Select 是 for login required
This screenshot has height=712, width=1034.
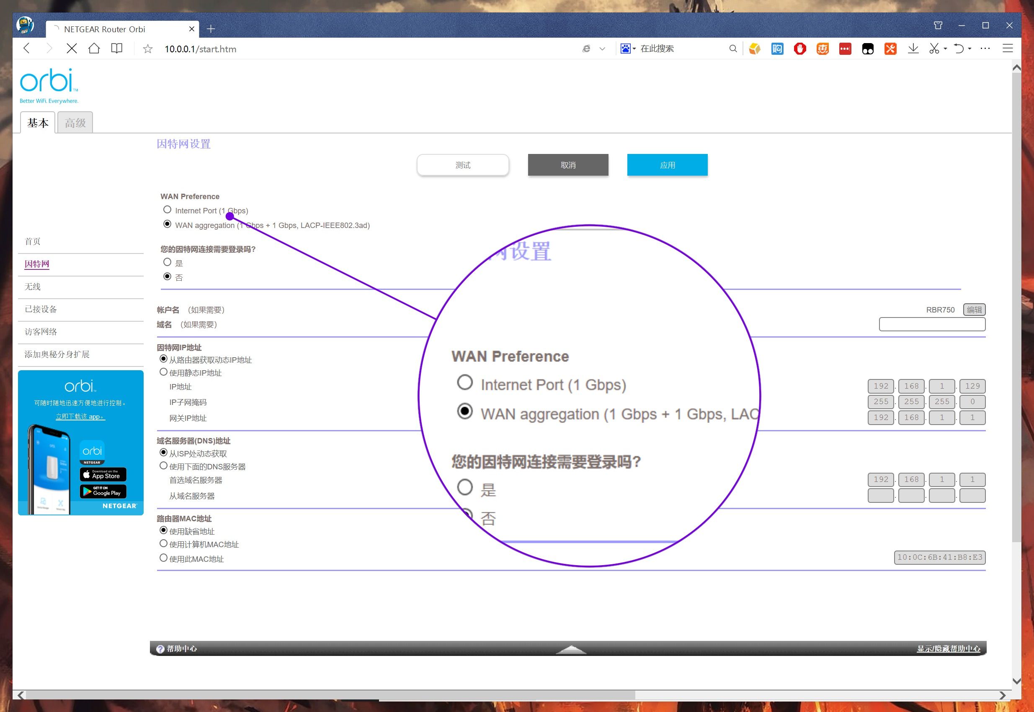[167, 262]
